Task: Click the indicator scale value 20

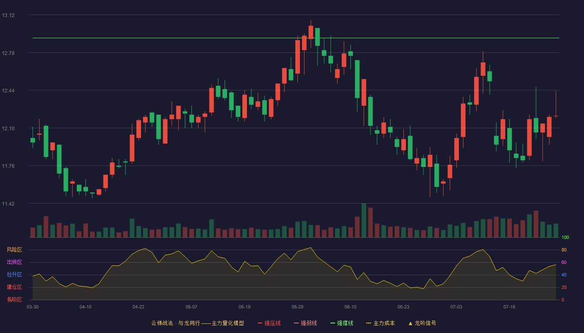Action: coord(564,287)
